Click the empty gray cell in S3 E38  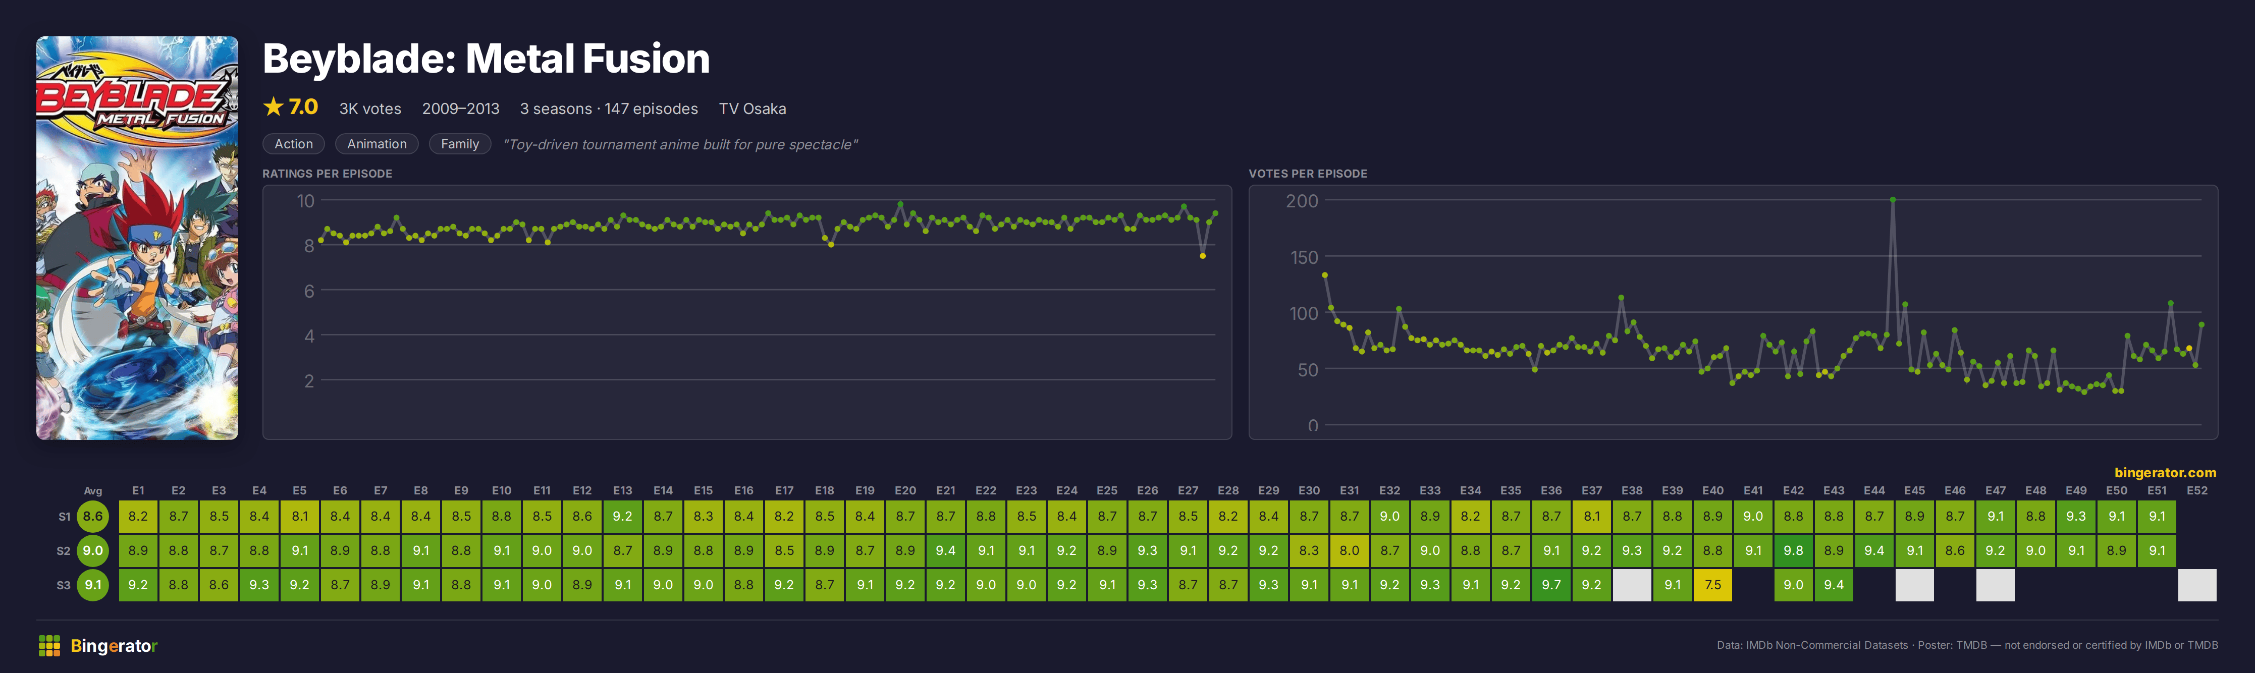point(1632,585)
